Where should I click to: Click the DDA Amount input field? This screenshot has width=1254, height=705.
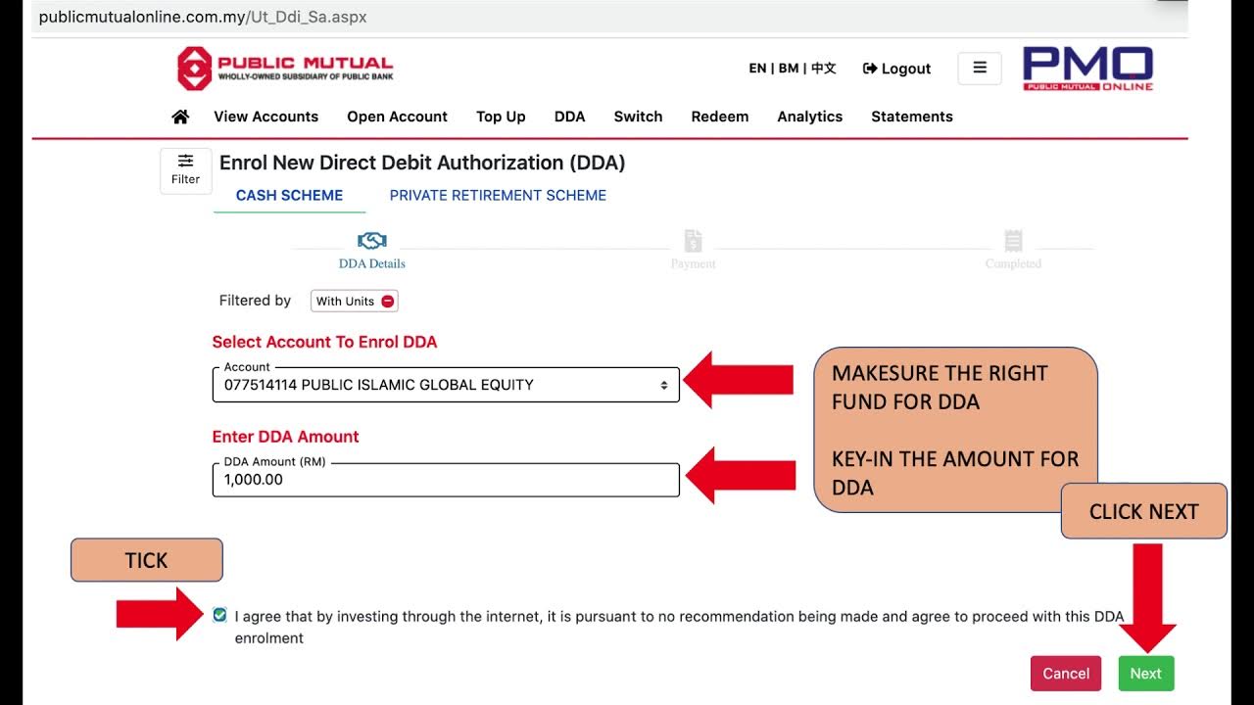[x=446, y=480]
